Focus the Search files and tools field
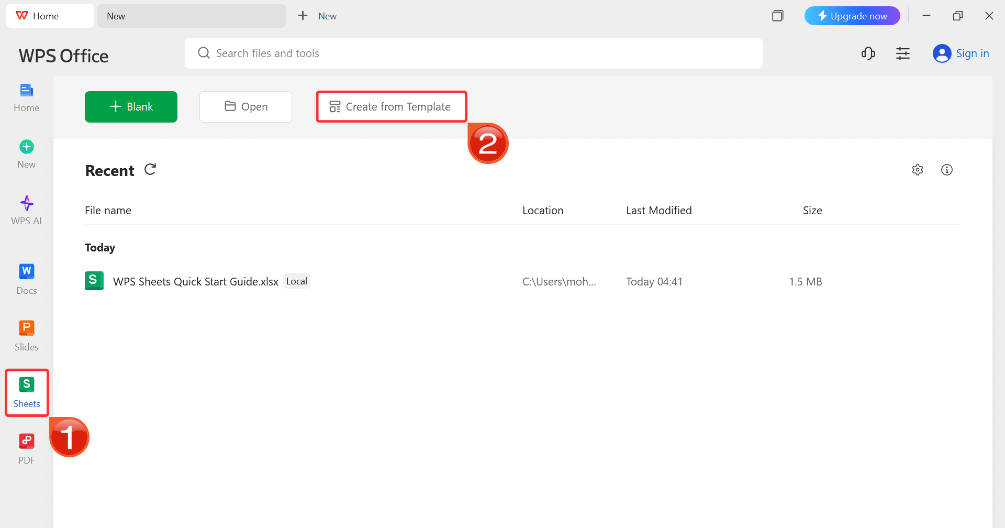Screen dimensions: 1005x528 [473, 53]
